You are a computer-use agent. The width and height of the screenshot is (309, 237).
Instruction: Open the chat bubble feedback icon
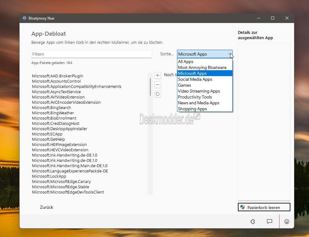pos(269,221)
